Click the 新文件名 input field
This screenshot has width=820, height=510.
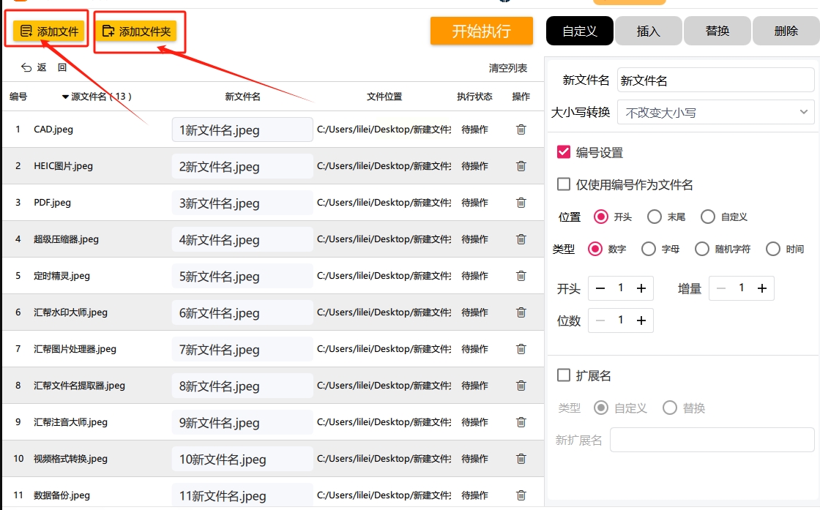[715, 80]
